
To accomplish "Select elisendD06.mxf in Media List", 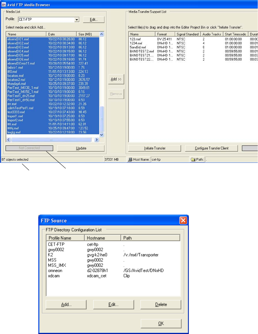I will (53, 60).
